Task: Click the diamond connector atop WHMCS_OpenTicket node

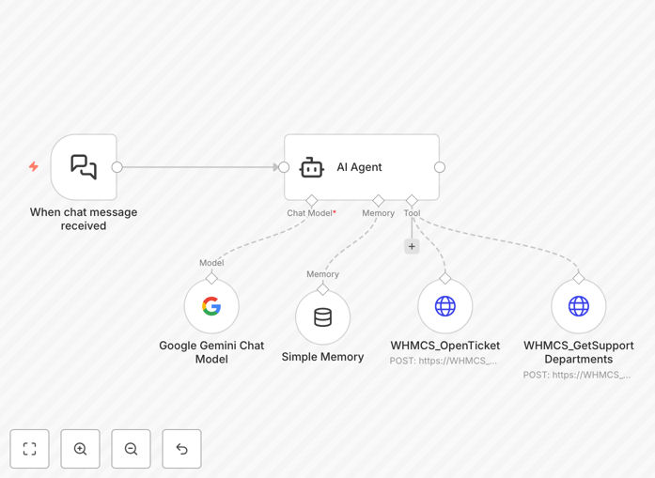Action: (444, 278)
